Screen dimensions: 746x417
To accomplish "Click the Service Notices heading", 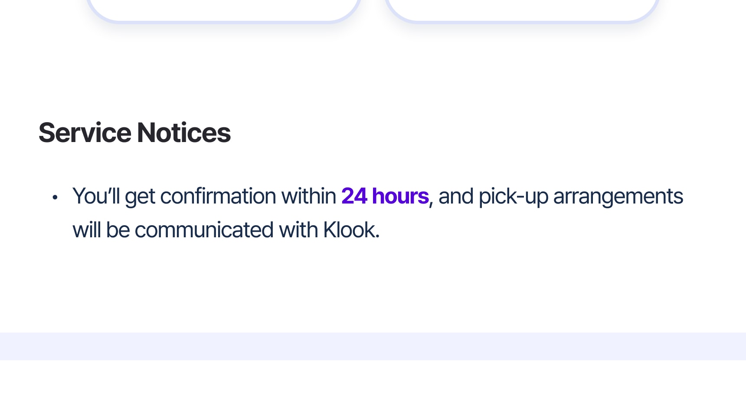I will (134, 133).
